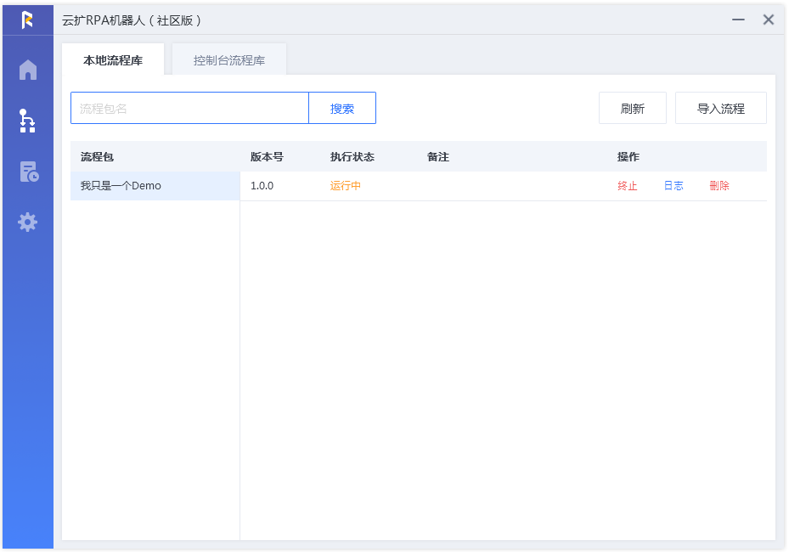Click the 搜索 button
The image size is (789, 552).
tap(342, 108)
